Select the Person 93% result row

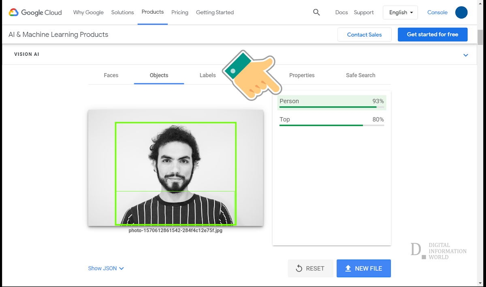coord(332,103)
